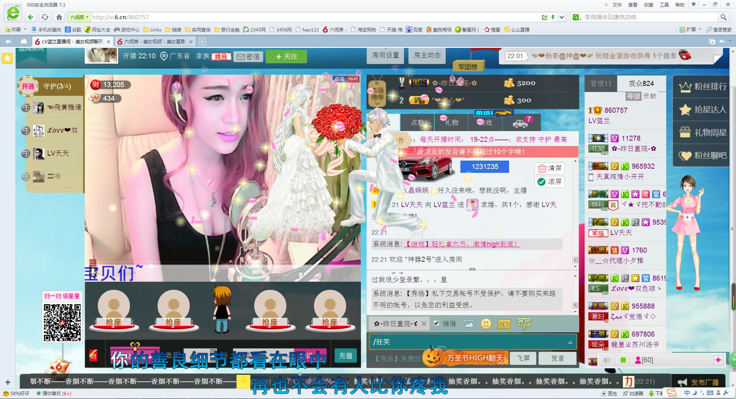Open 房间设置 room settings
The image size is (736, 399).
click(x=385, y=56)
